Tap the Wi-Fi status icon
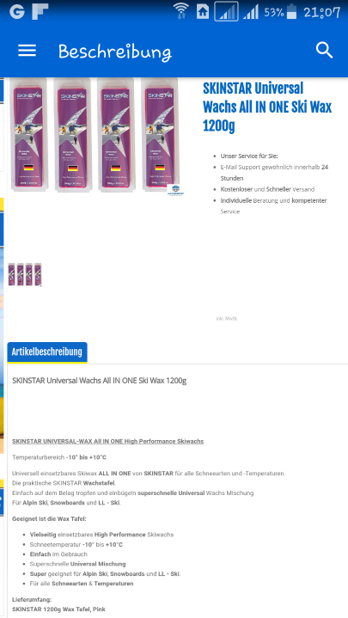This screenshot has width=348, height=618. [x=181, y=11]
